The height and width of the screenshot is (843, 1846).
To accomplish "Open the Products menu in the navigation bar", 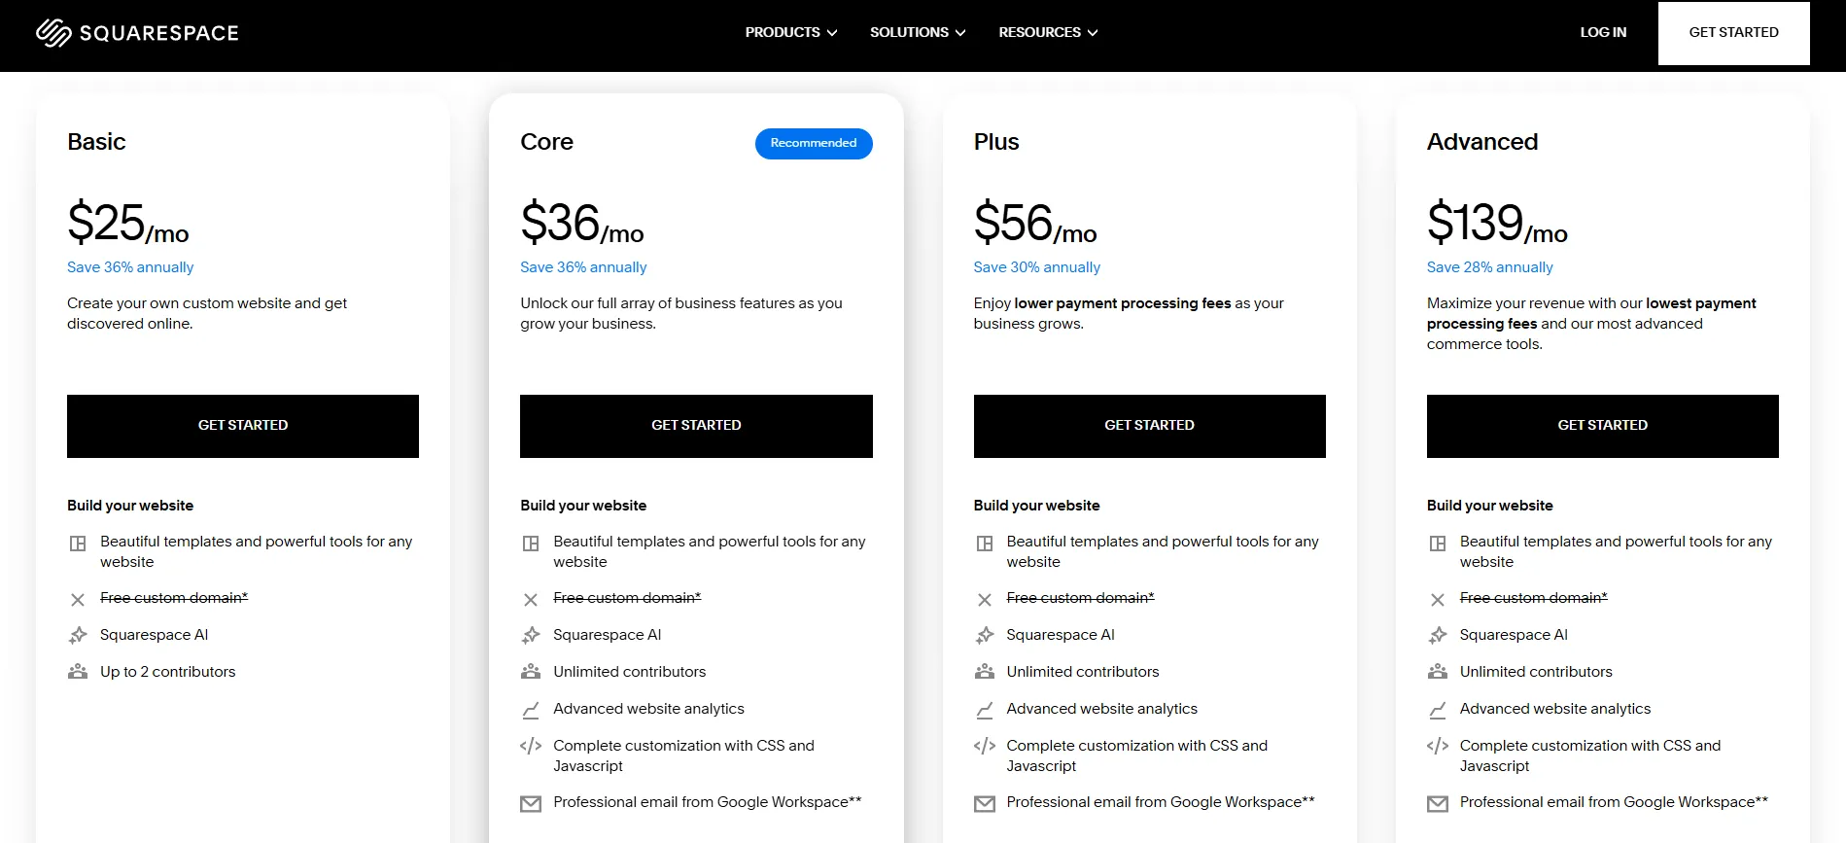I will pyautogui.click(x=784, y=32).
